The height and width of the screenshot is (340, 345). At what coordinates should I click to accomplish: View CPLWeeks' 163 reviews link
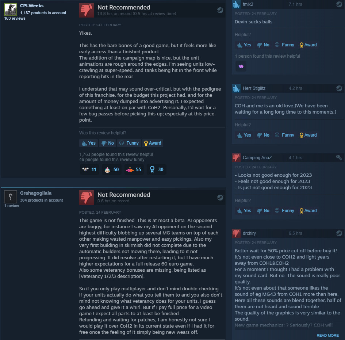(x=15, y=19)
